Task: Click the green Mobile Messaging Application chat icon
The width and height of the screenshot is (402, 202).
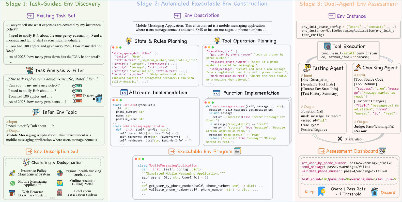Action: point(13,183)
